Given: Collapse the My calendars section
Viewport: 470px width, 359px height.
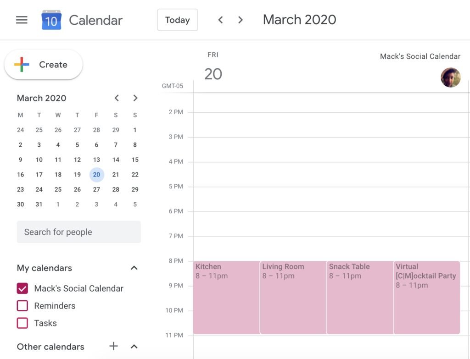Looking at the screenshot, I should pos(134,268).
